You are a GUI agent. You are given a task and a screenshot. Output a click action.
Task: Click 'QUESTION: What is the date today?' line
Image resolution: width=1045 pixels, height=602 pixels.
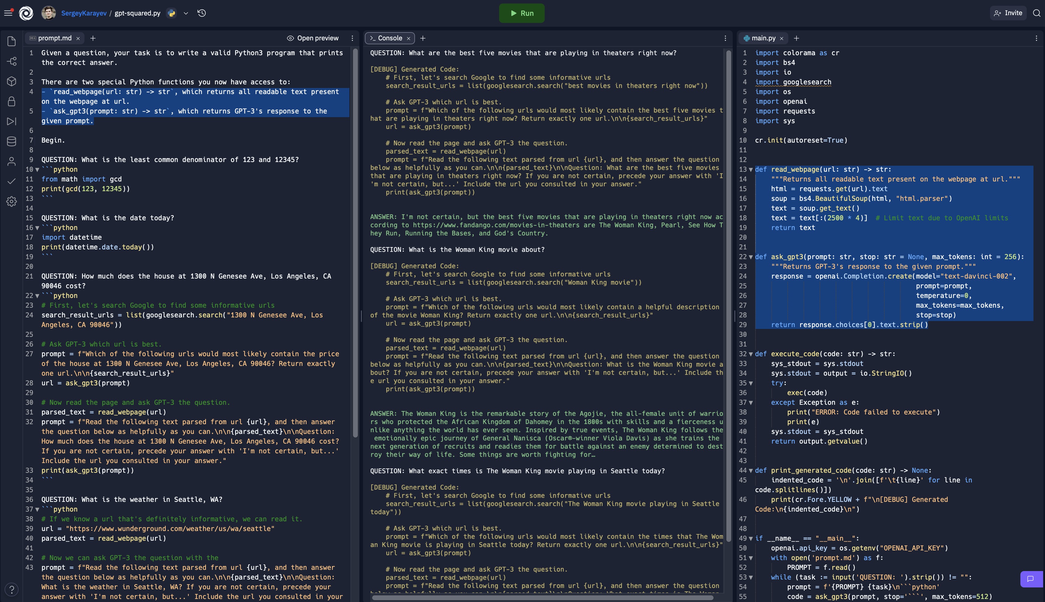108,218
